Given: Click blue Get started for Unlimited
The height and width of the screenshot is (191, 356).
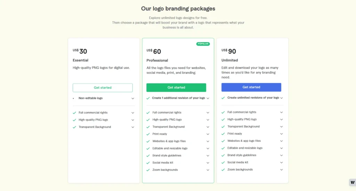Looking at the screenshot, I should tap(251, 87).
